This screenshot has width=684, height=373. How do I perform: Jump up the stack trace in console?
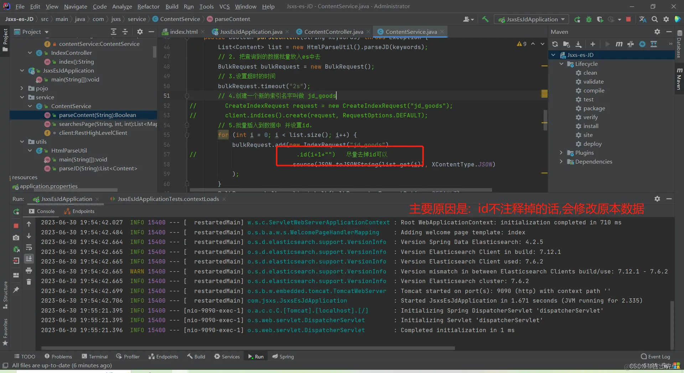click(29, 224)
